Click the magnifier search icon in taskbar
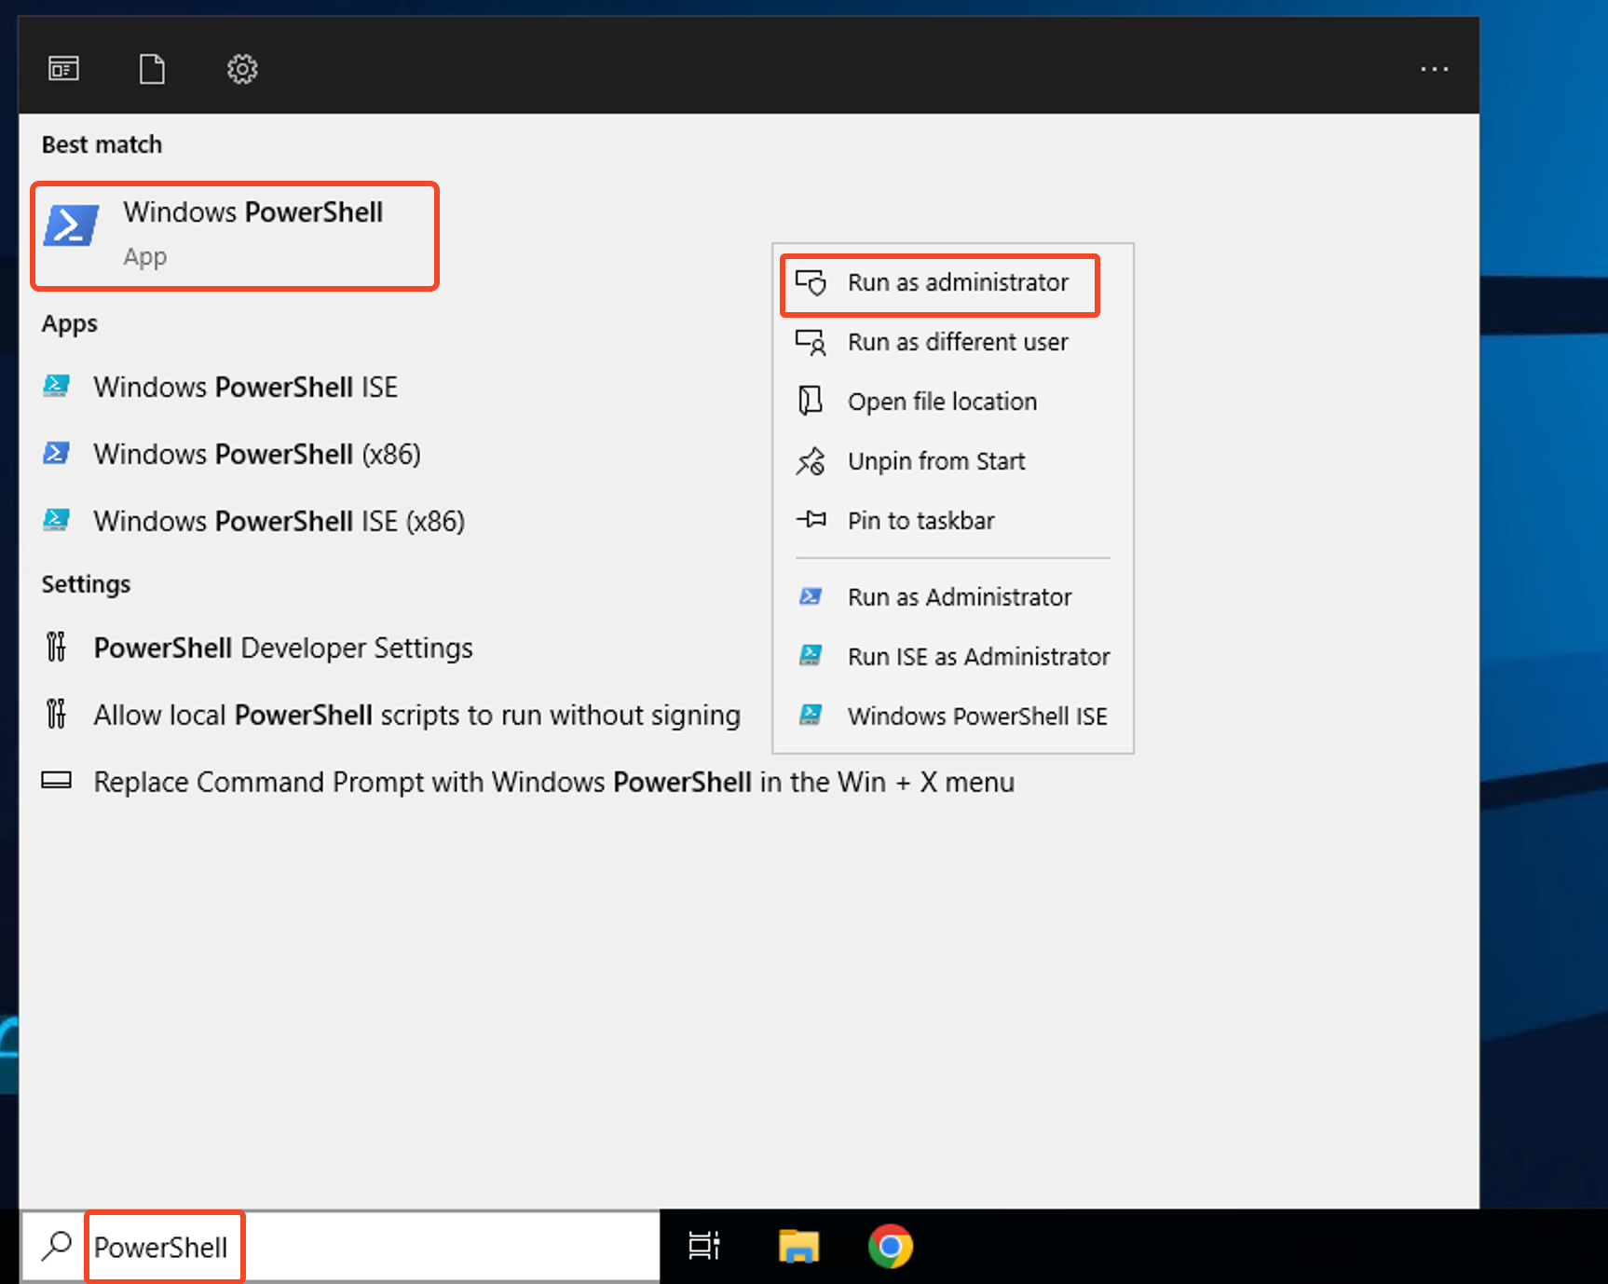The width and height of the screenshot is (1608, 1284). (x=56, y=1246)
